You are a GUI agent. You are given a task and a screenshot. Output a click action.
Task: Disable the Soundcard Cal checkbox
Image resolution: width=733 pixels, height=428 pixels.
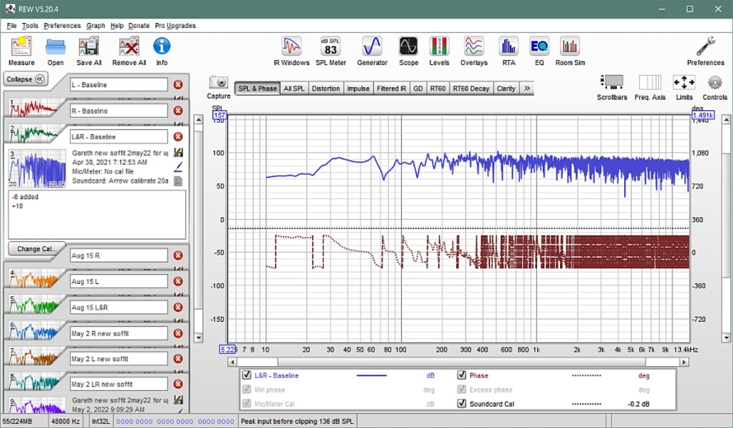coord(462,404)
